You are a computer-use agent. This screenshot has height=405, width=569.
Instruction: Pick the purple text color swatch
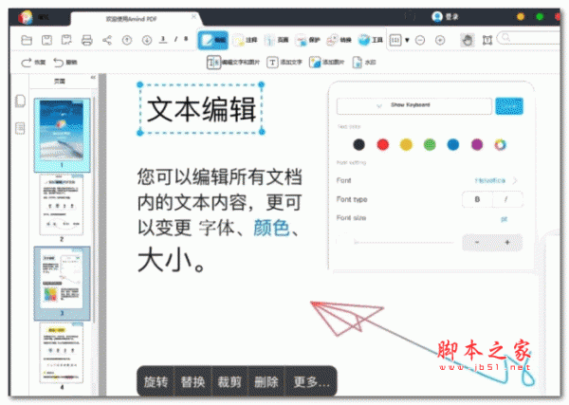click(x=477, y=144)
